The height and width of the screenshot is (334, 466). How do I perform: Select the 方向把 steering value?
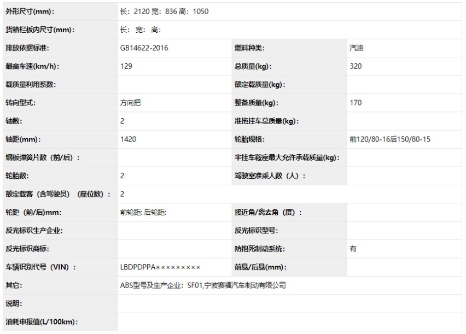tap(131, 103)
